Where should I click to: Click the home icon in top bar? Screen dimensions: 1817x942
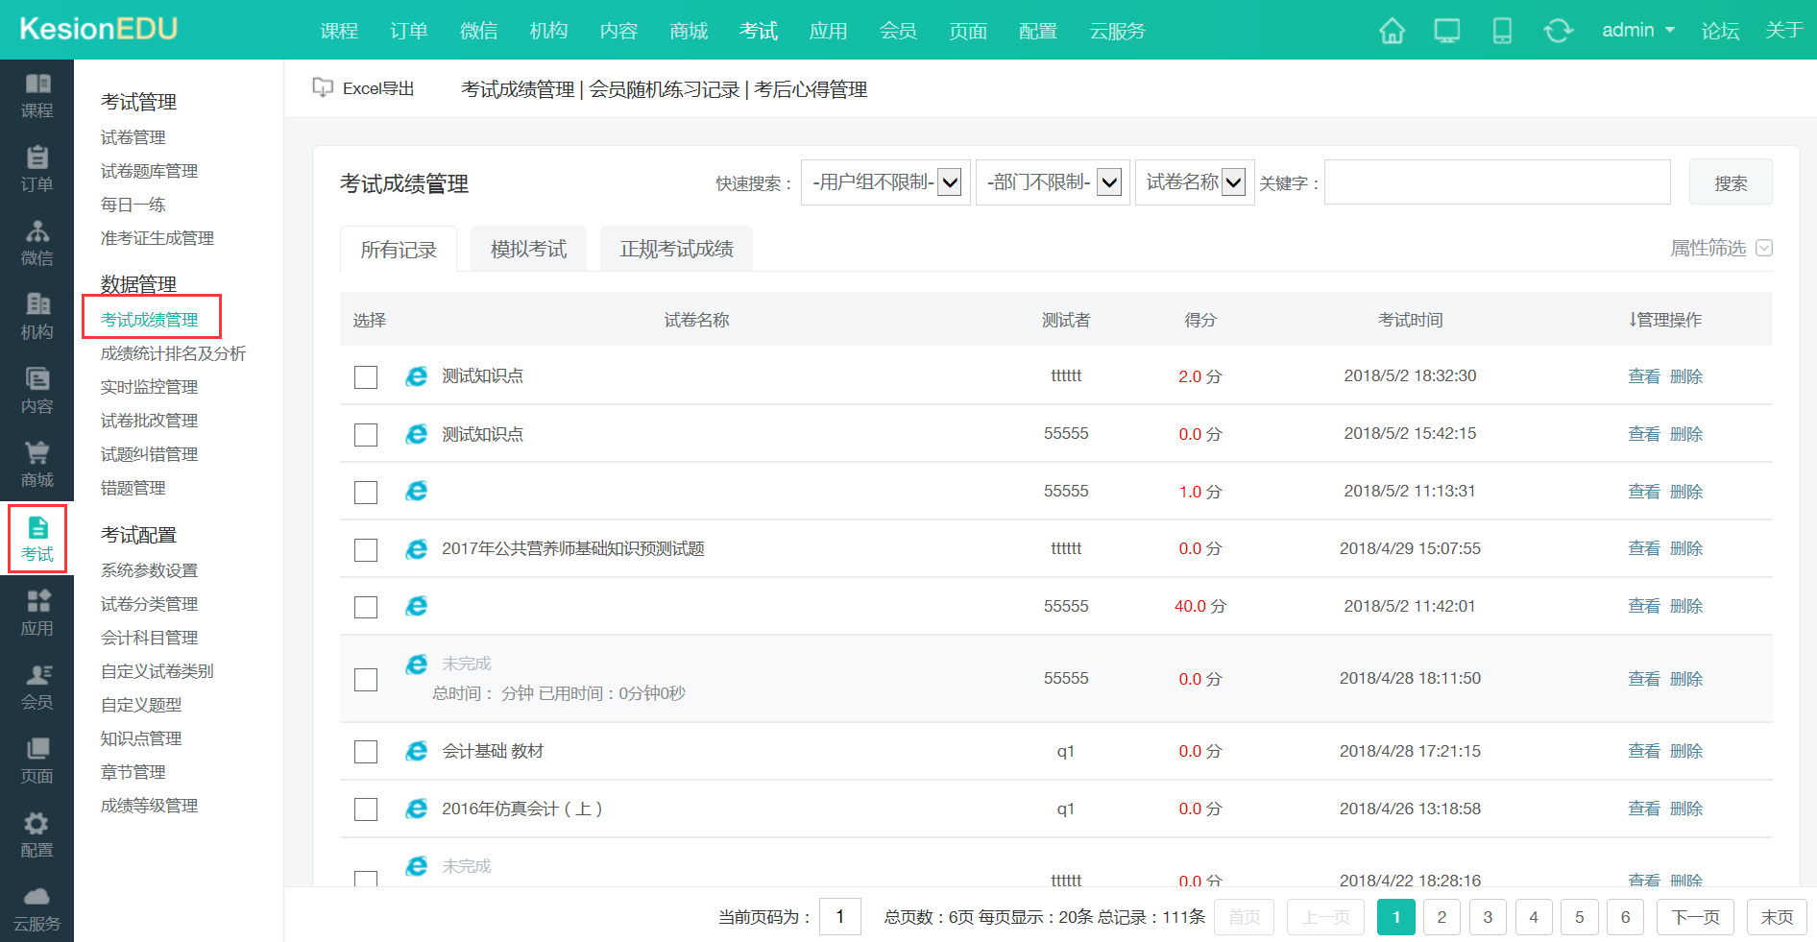coord(1392,31)
